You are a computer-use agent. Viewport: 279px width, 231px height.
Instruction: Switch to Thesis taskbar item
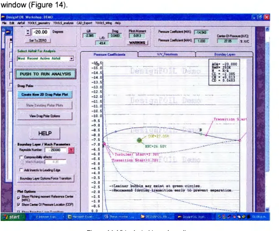coord(120,217)
